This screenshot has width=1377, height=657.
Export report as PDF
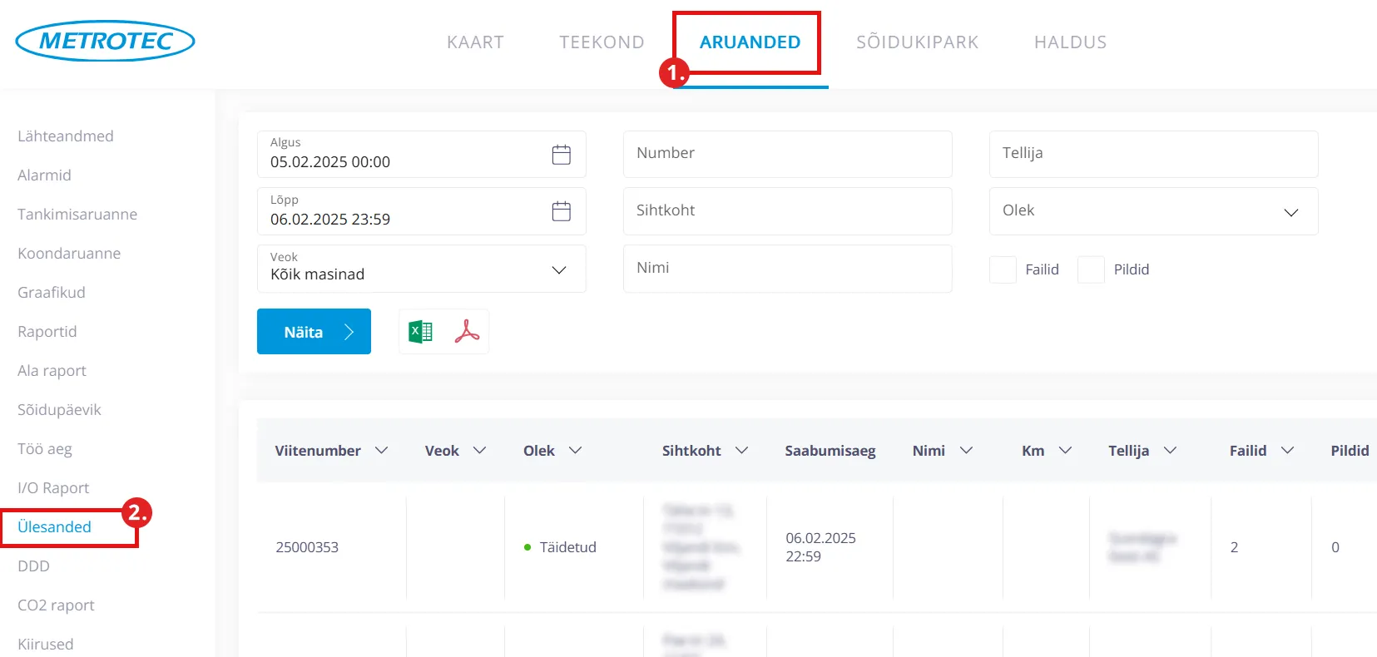[467, 332]
